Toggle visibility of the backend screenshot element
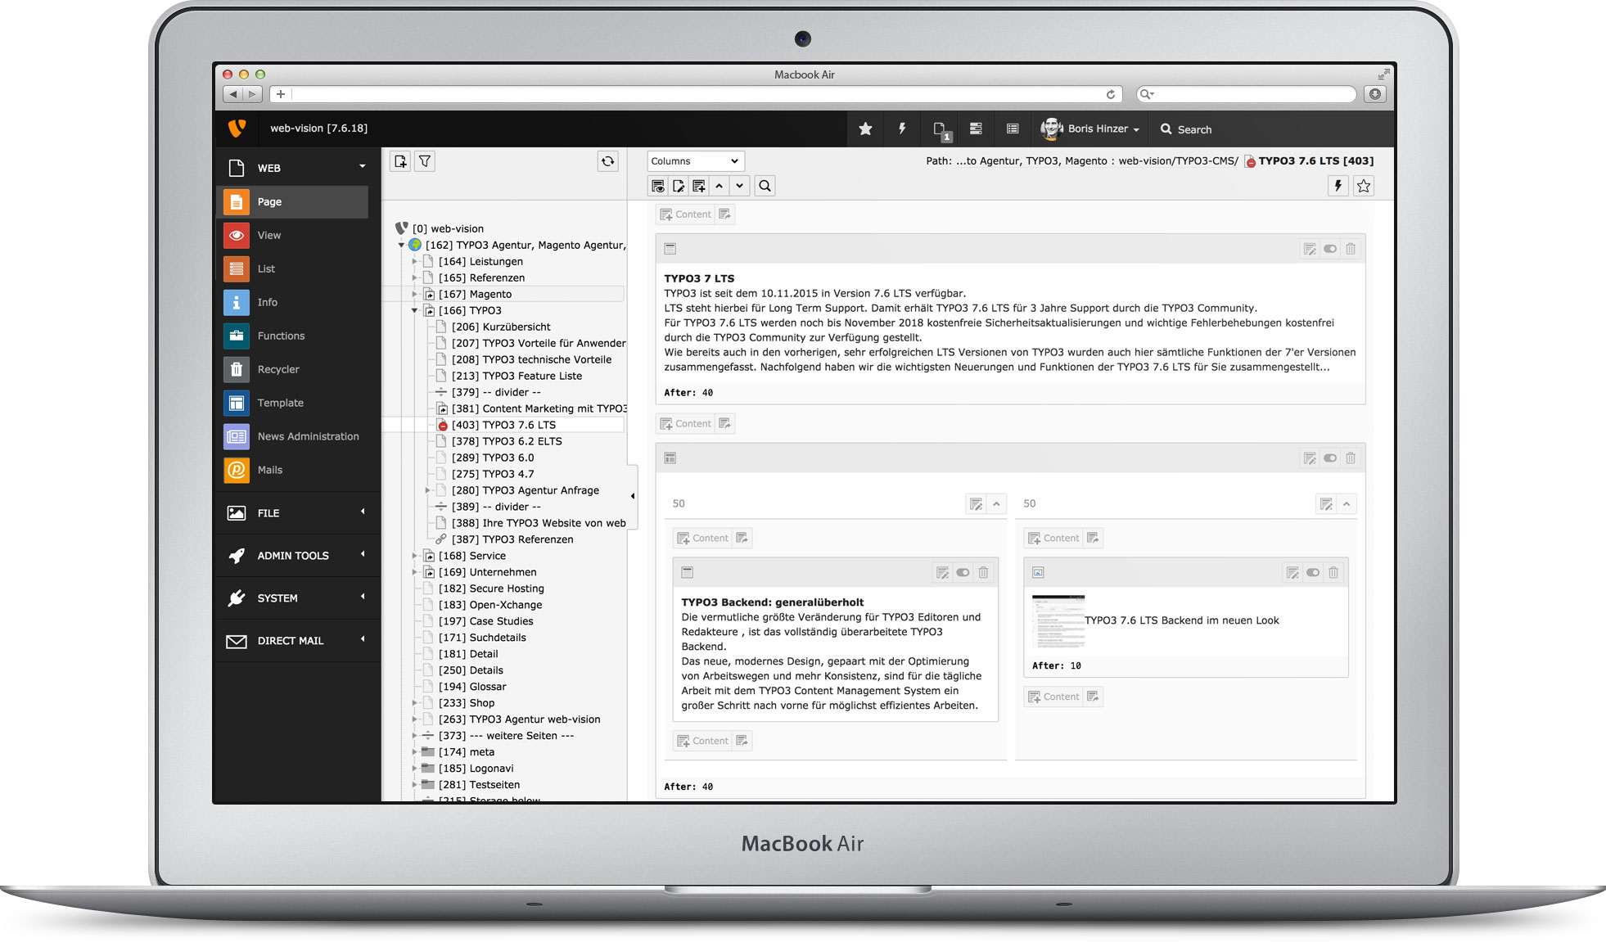The height and width of the screenshot is (947, 1606). pos(1313,572)
